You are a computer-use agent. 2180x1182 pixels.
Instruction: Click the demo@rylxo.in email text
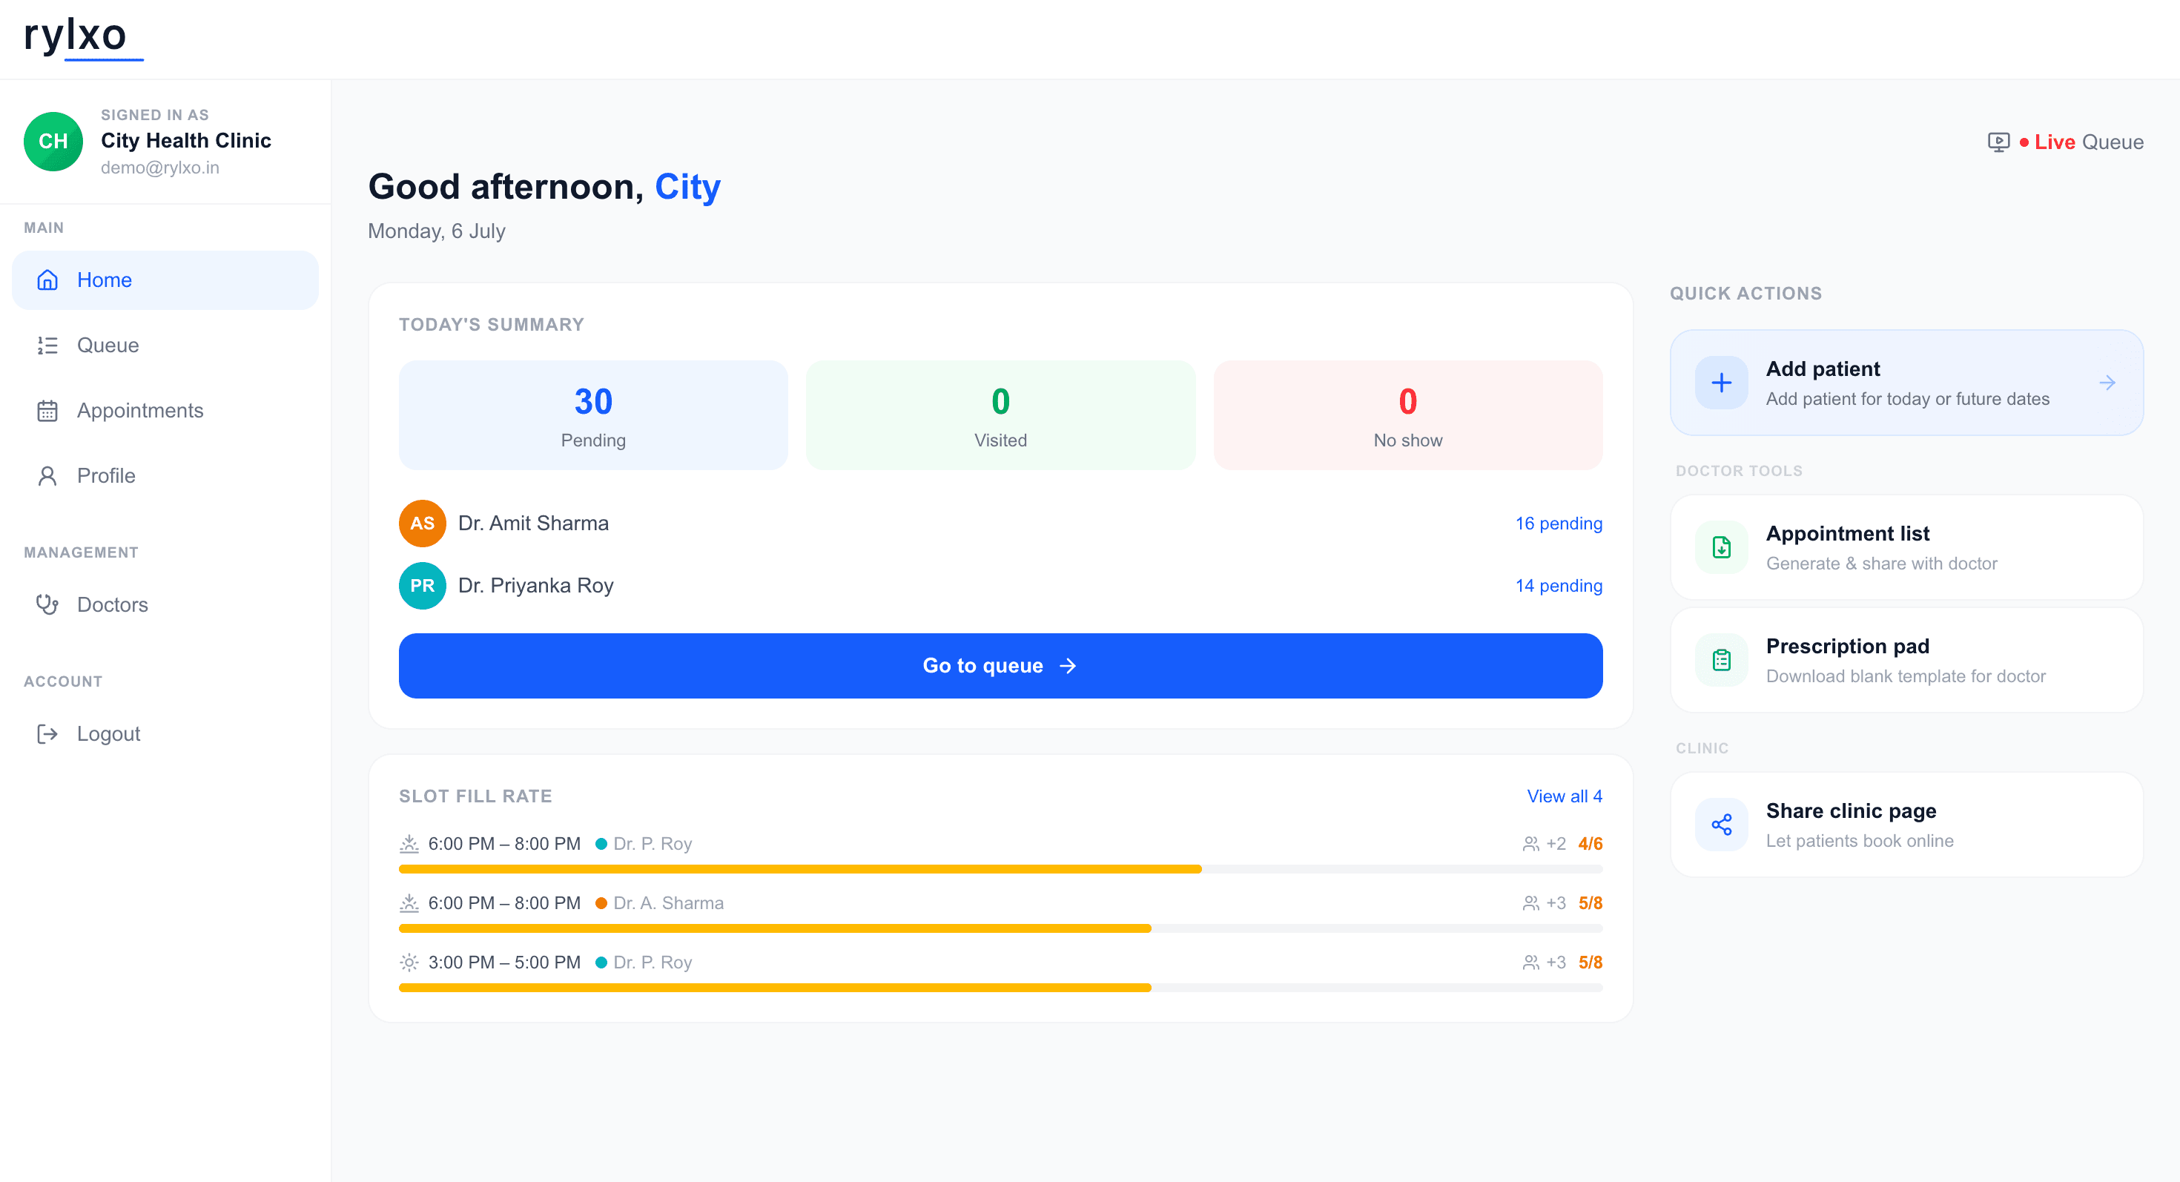click(160, 168)
